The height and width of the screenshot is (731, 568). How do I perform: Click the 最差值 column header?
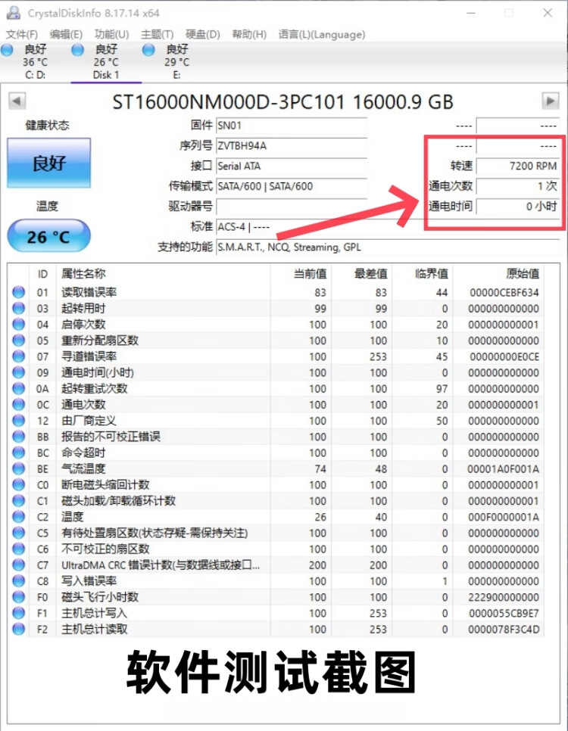pos(362,274)
